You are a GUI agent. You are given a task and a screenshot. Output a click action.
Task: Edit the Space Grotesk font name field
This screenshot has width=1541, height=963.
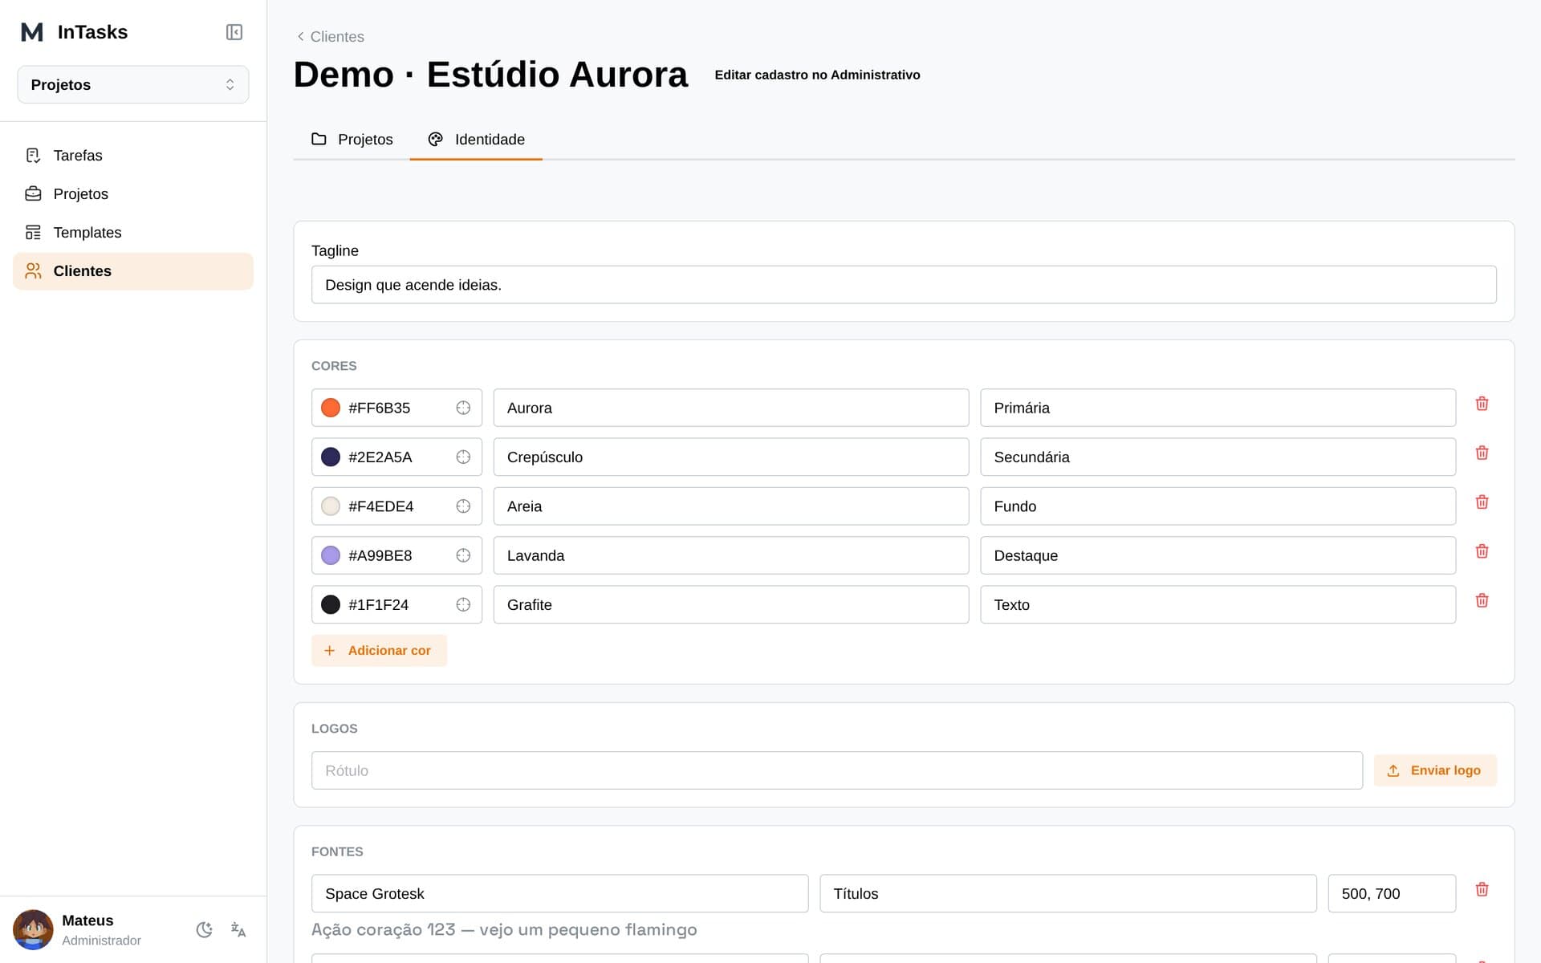point(559,893)
